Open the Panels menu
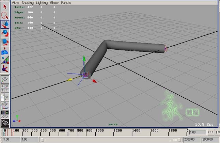 pos(66,3)
